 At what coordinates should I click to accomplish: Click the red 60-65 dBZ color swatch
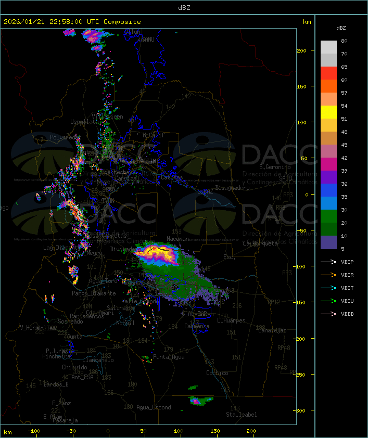tap(328, 73)
